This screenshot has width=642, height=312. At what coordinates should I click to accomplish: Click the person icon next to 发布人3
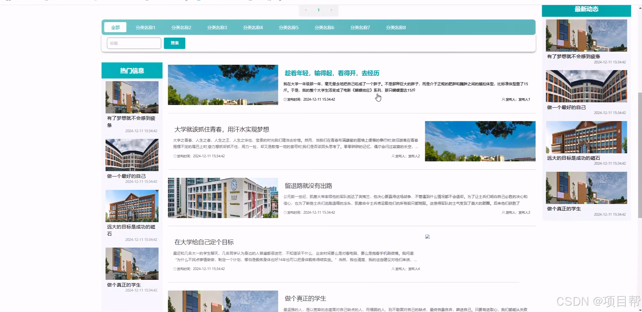tap(503, 212)
